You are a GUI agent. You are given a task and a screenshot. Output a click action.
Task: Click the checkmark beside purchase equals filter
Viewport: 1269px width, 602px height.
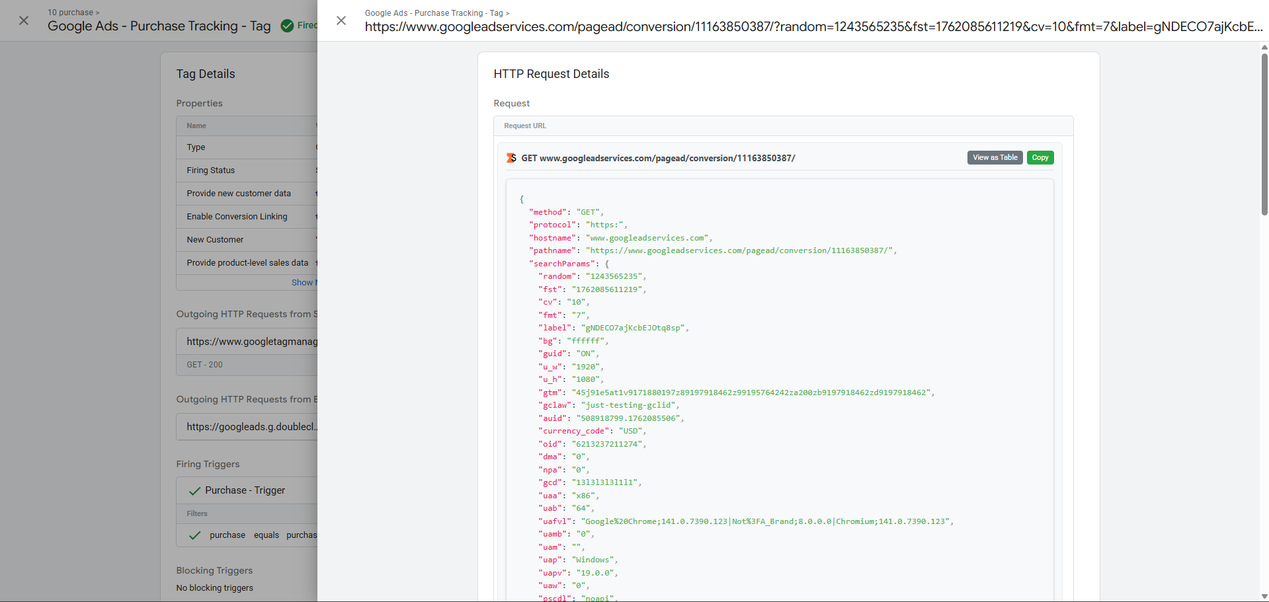click(x=194, y=535)
